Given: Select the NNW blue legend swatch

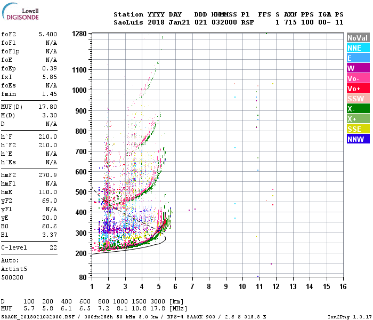Looking at the screenshot, I should coord(358,139).
